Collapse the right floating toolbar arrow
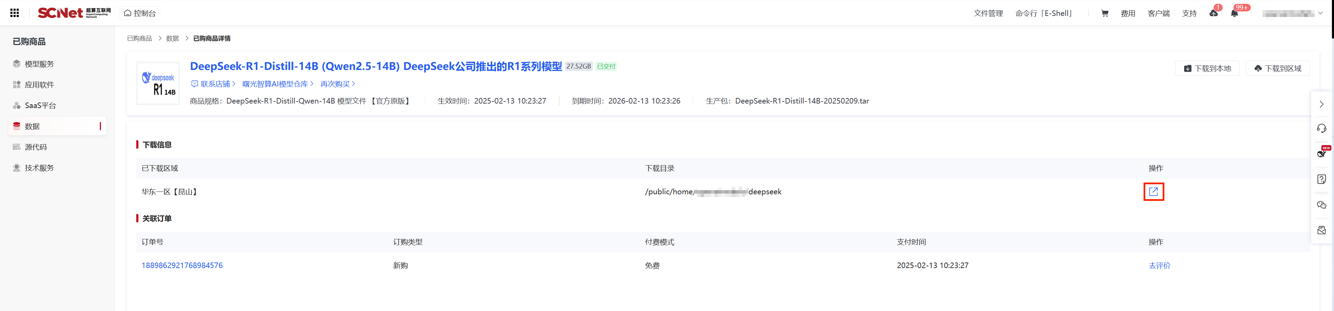 (1321, 104)
